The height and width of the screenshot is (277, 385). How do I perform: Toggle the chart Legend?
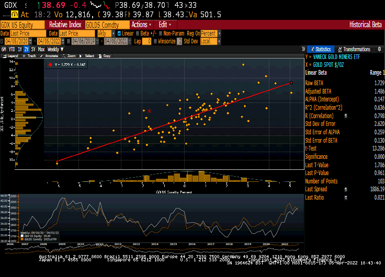10,55
